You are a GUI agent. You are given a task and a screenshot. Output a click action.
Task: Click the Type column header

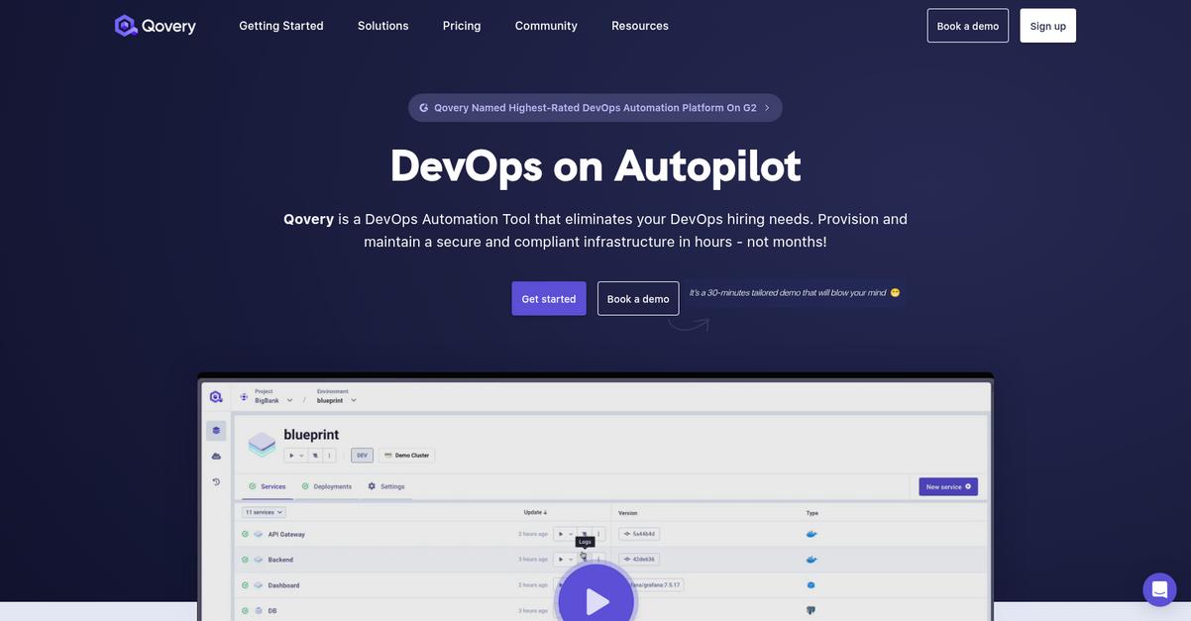[812, 513]
